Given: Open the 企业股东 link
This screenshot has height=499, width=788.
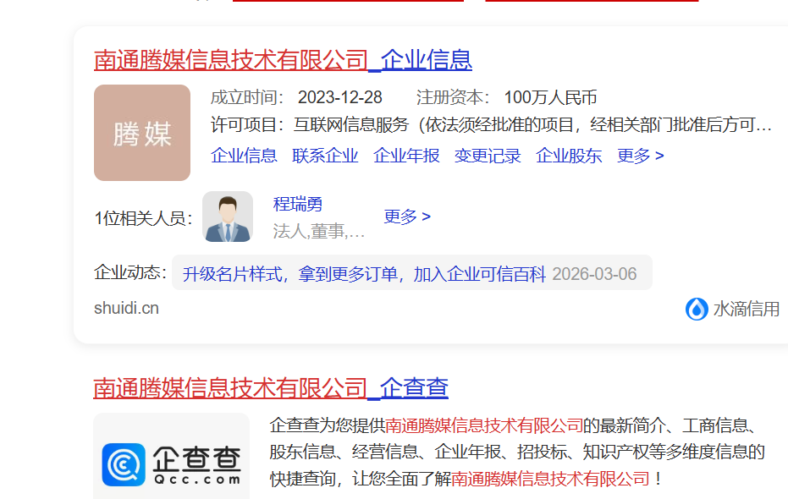Looking at the screenshot, I should pyautogui.click(x=568, y=156).
